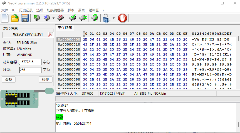Click the detect chip icon with question mark
240x133 pixels.
pos(95,18)
